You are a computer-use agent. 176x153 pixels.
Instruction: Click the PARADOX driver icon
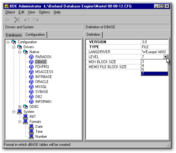tap(31, 57)
